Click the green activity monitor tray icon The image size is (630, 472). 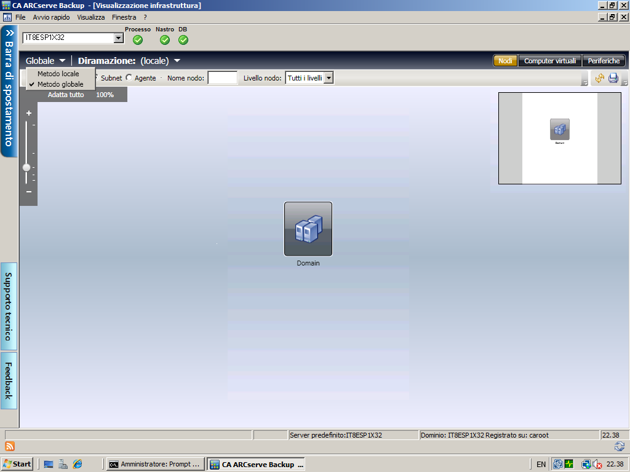(x=569, y=465)
